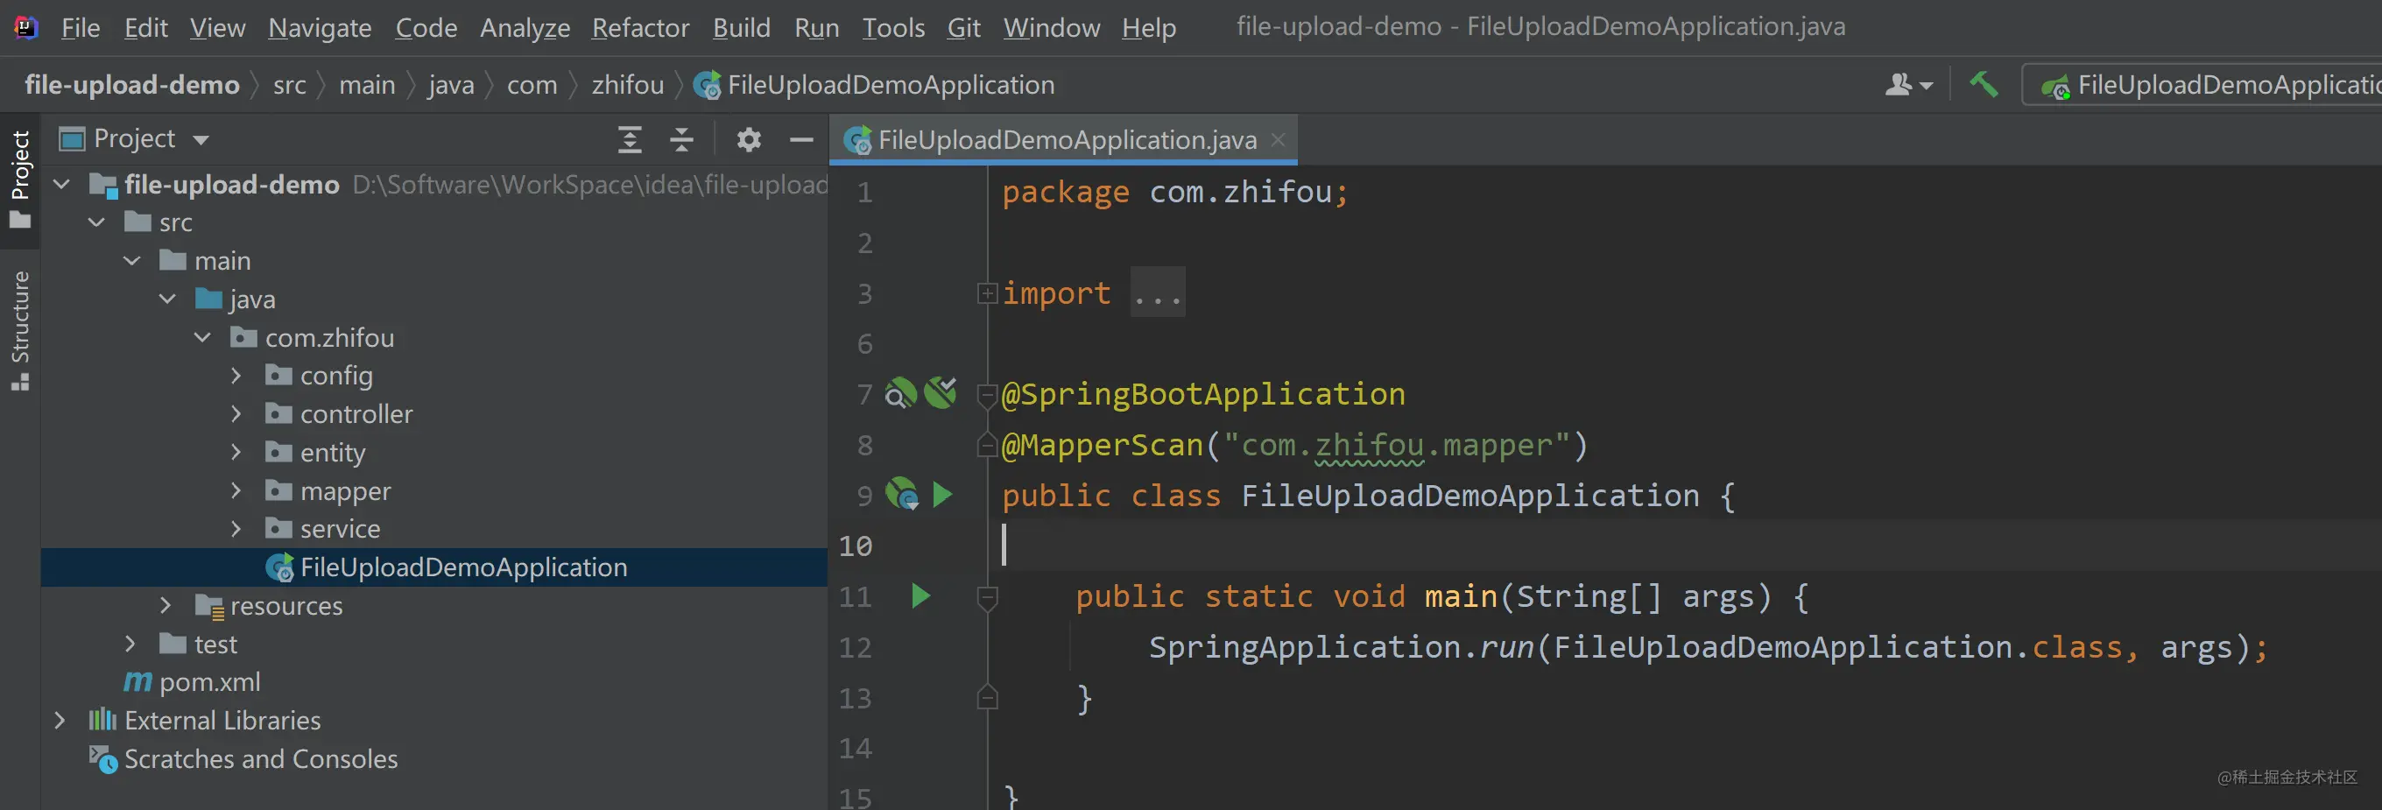The image size is (2382, 810).
Task: Toggle the Project tool window sidebar tab
Action: [x=20, y=180]
